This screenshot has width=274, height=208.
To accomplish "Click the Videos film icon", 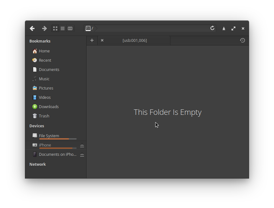I will 35,97.
